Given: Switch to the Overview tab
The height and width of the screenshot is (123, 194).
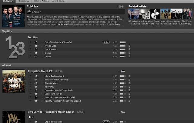Looking at the screenshot, I should point(8,1).
